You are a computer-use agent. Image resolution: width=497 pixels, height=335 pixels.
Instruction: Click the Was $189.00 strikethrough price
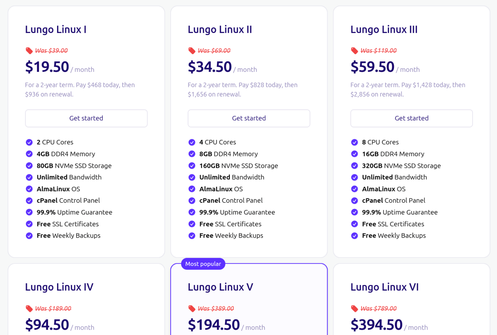(x=53, y=309)
